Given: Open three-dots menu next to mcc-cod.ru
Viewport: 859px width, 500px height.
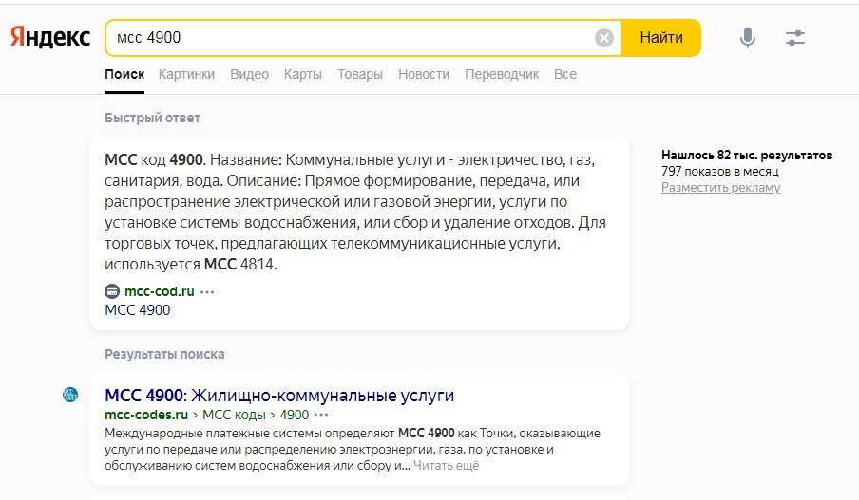Looking at the screenshot, I should point(207,291).
